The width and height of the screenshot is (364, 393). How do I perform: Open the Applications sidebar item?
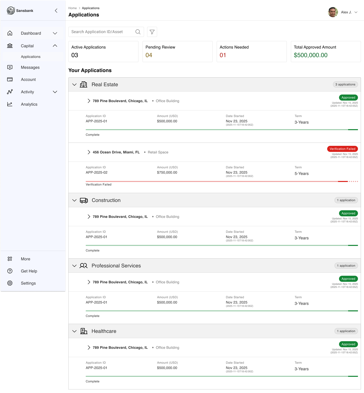(31, 57)
